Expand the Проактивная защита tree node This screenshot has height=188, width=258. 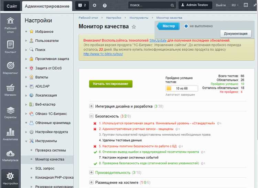coord(26,59)
